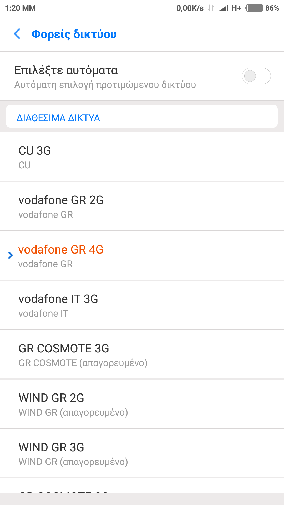Image resolution: width=284 pixels, height=505 pixels.
Task: Tap the Φορείς δικτύου page title
Action: click(x=74, y=34)
